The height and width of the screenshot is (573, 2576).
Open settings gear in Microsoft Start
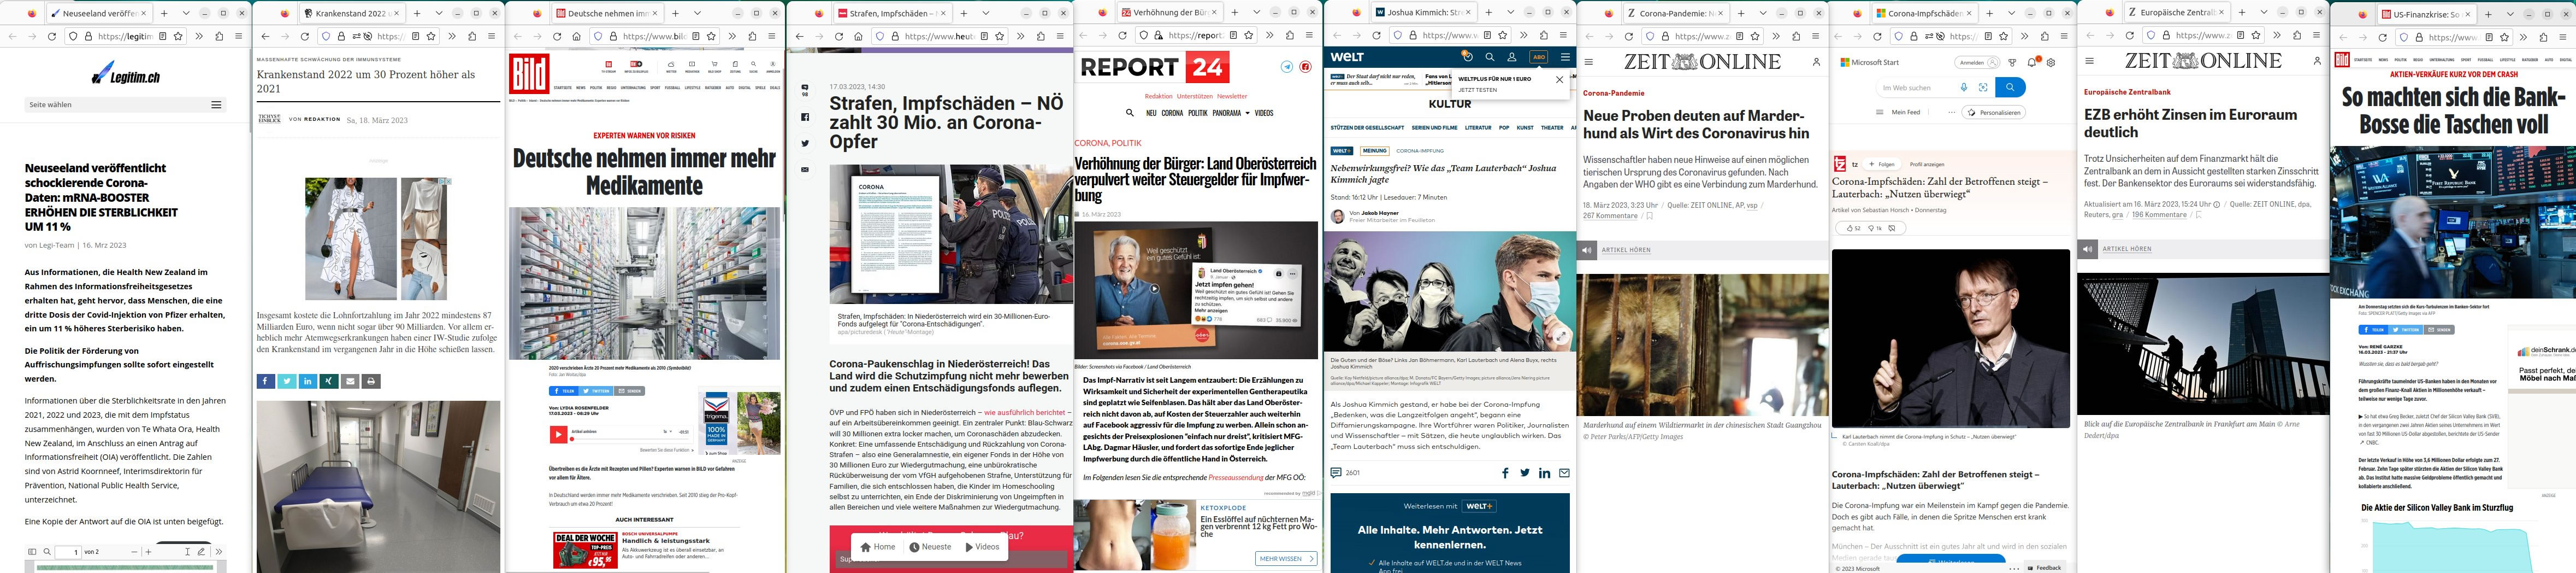[2051, 62]
